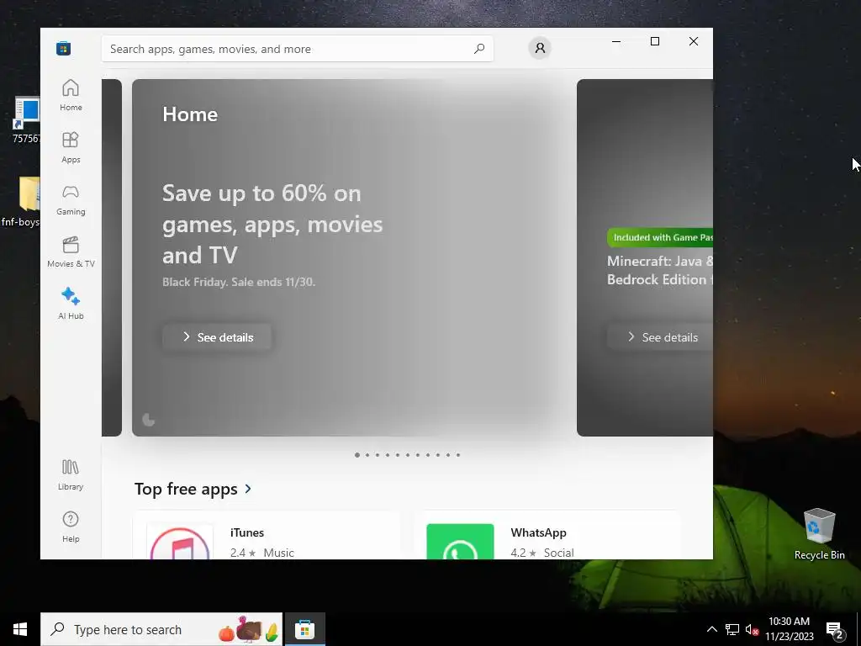Select the fnf-boys folder on desktop
Viewport: 861px width, 646px height.
(x=21, y=202)
